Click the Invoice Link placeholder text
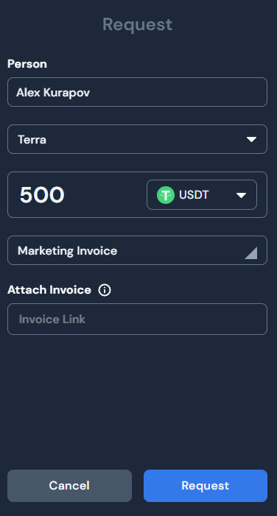 pos(52,319)
